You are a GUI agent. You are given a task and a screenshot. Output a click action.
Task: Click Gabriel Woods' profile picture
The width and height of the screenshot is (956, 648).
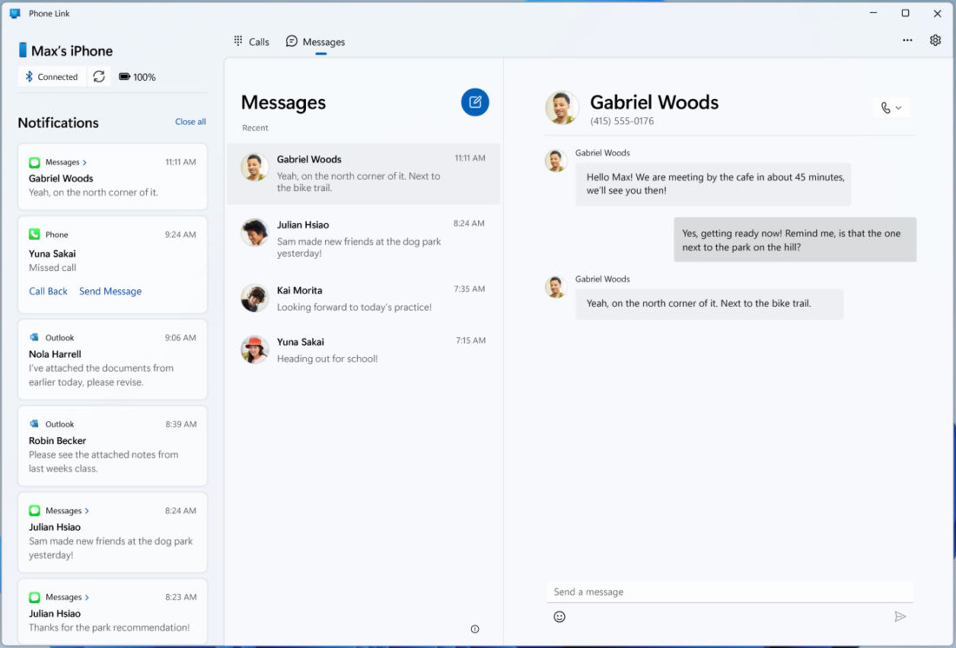(x=562, y=108)
